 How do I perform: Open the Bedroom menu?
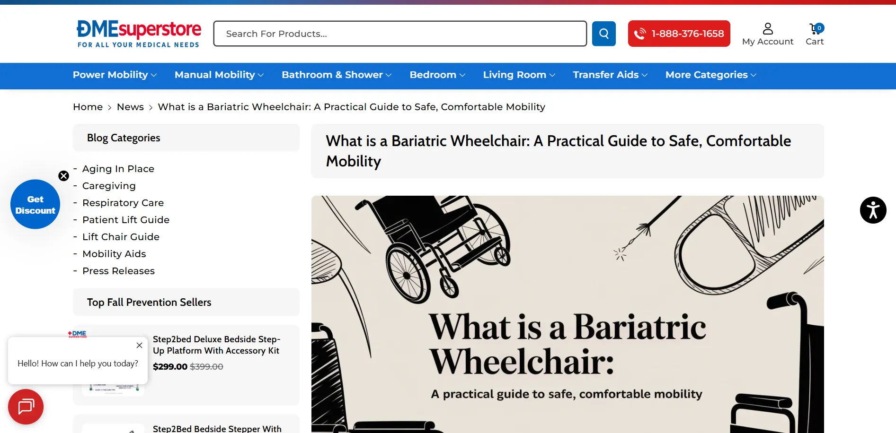pos(437,75)
